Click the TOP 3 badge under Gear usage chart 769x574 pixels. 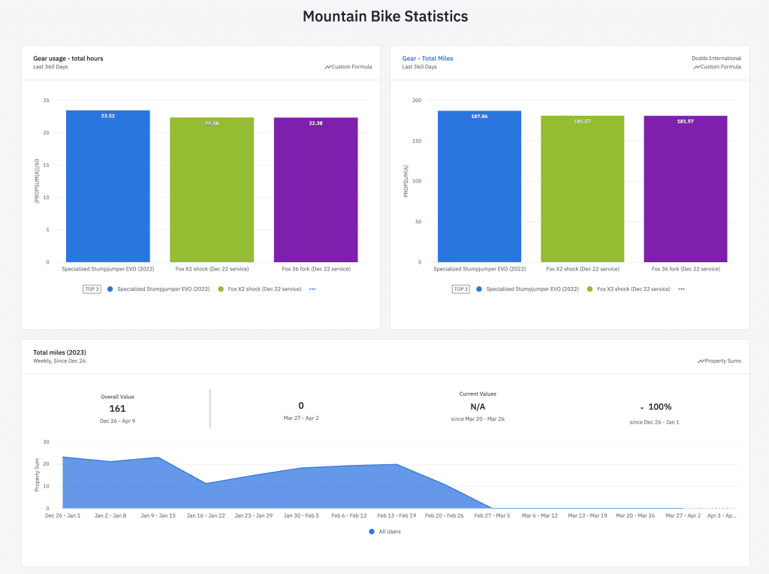(x=92, y=289)
